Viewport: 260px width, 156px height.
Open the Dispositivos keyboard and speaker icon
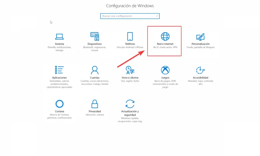95,36
